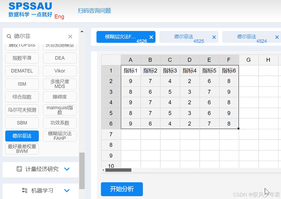Click the 开始分析 button

coord(122,189)
